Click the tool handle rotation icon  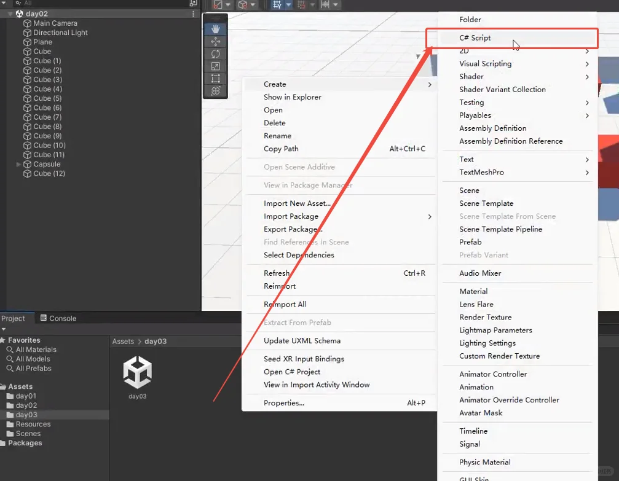point(243,5)
